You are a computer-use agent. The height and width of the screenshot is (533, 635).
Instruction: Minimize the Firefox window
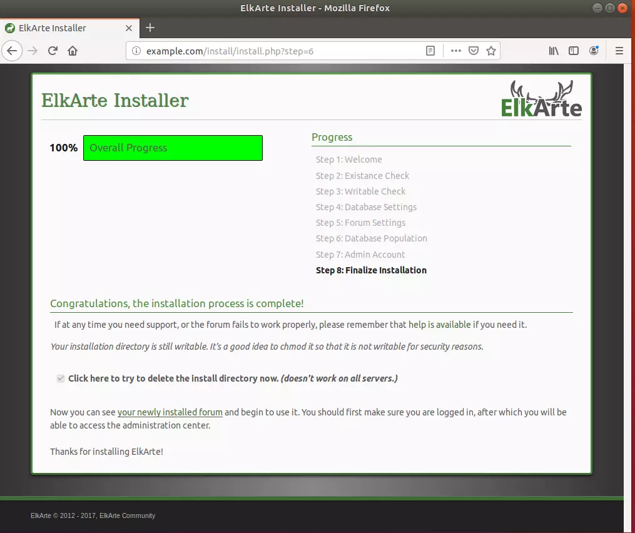pyautogui.click(x=597, y=8)
